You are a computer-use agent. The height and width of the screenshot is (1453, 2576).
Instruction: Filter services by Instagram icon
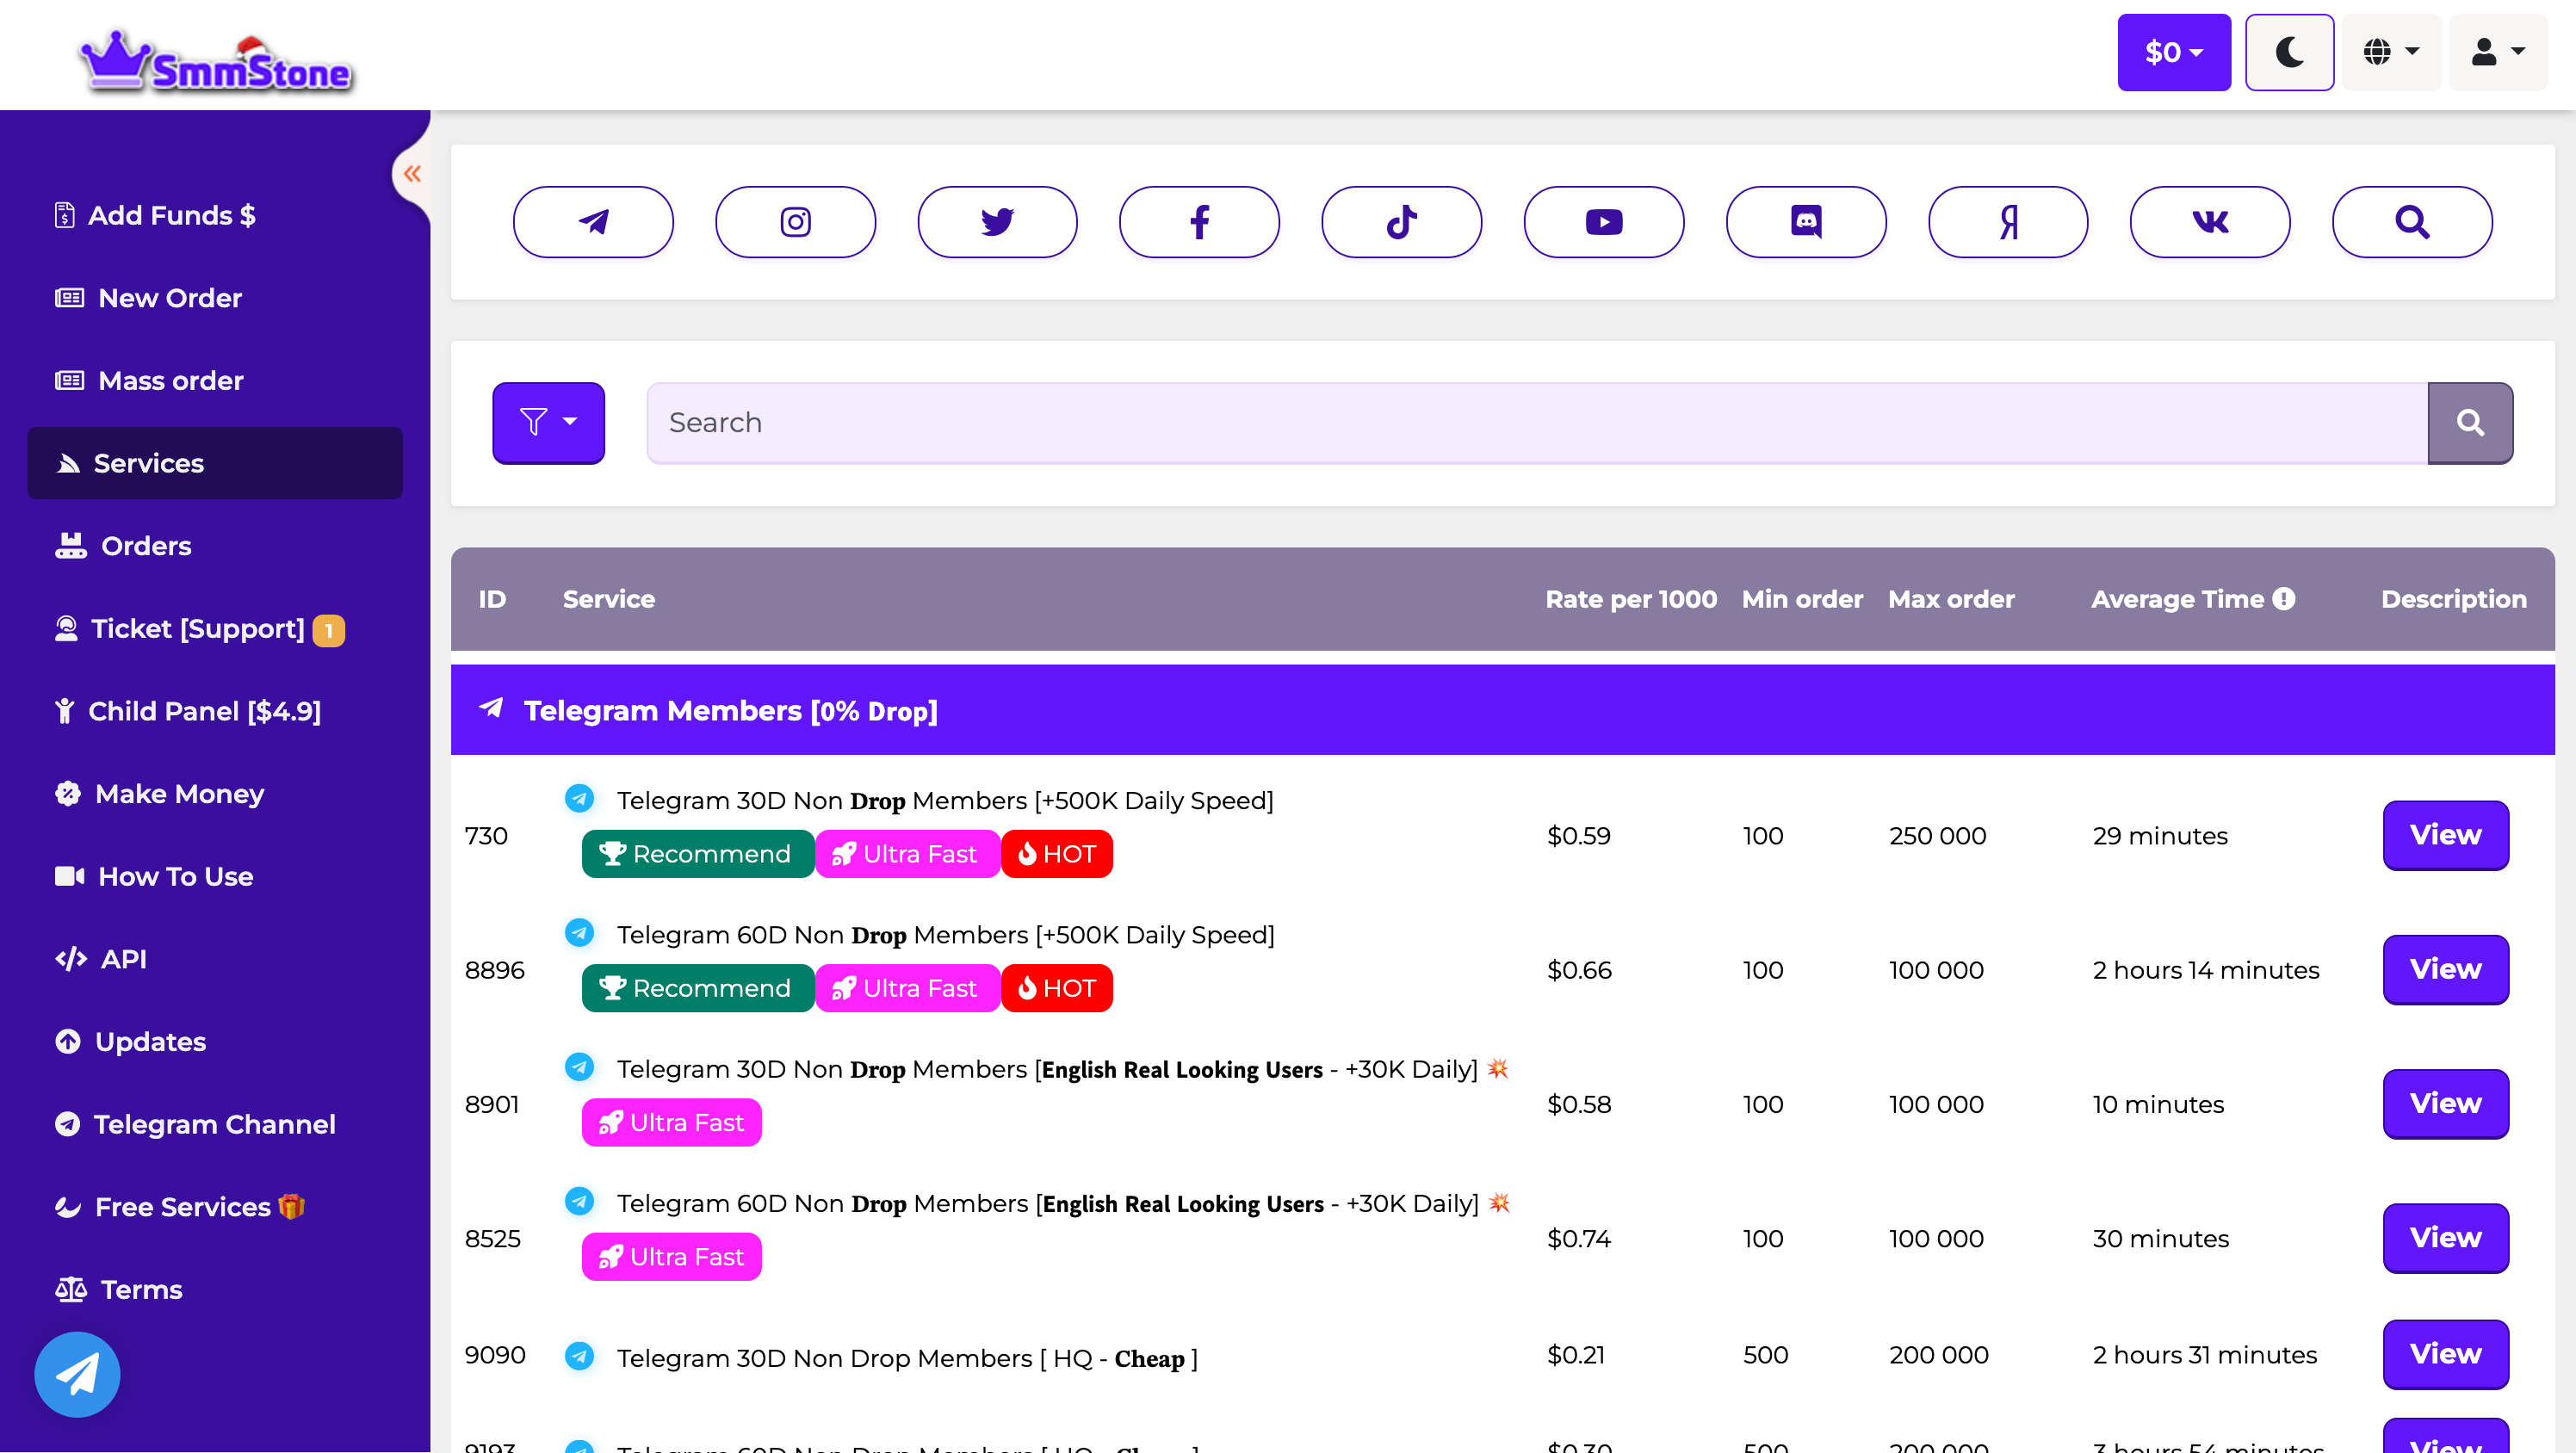click(x=795, y=222)
